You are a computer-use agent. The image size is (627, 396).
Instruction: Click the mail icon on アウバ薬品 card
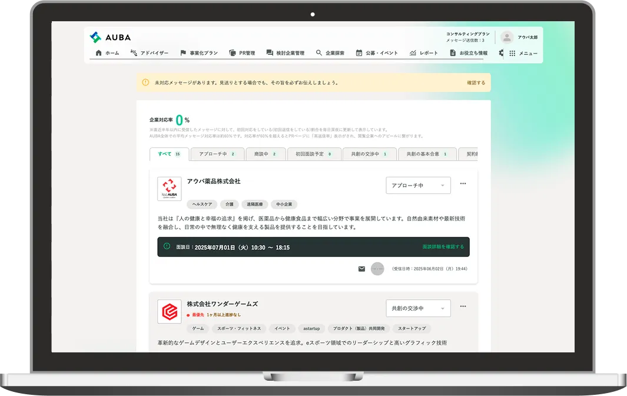(361, 269)
